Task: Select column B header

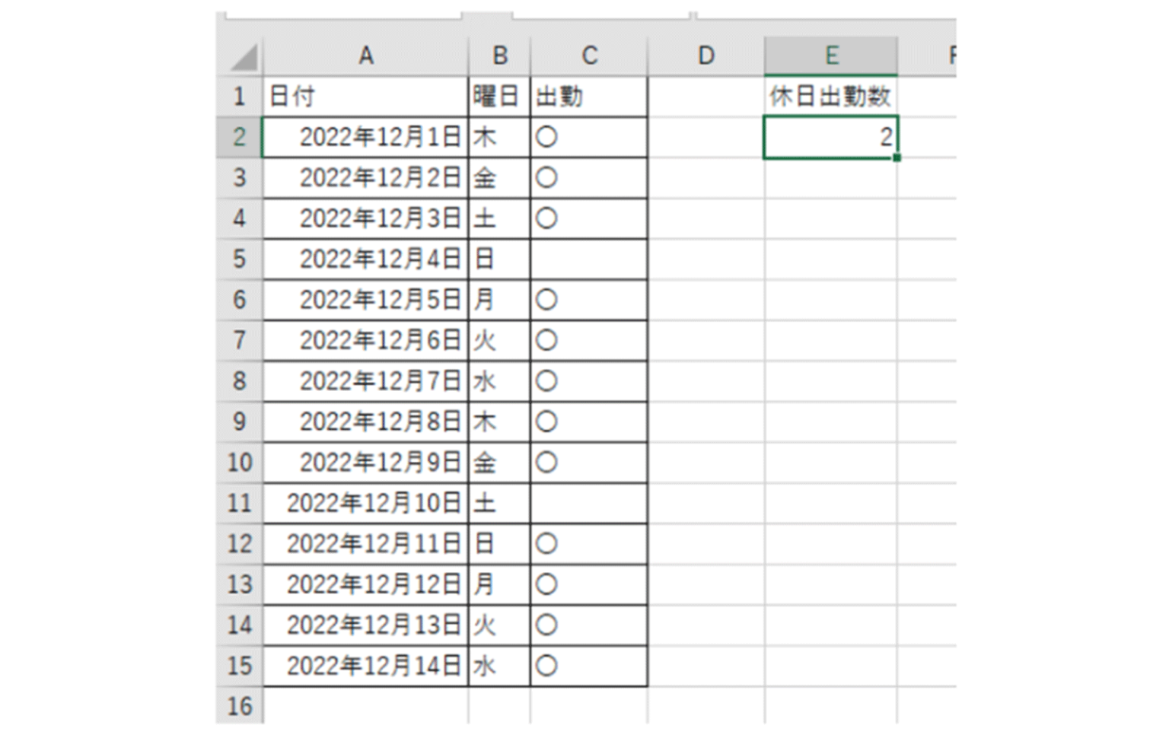Action: click(x=499, y=56)
